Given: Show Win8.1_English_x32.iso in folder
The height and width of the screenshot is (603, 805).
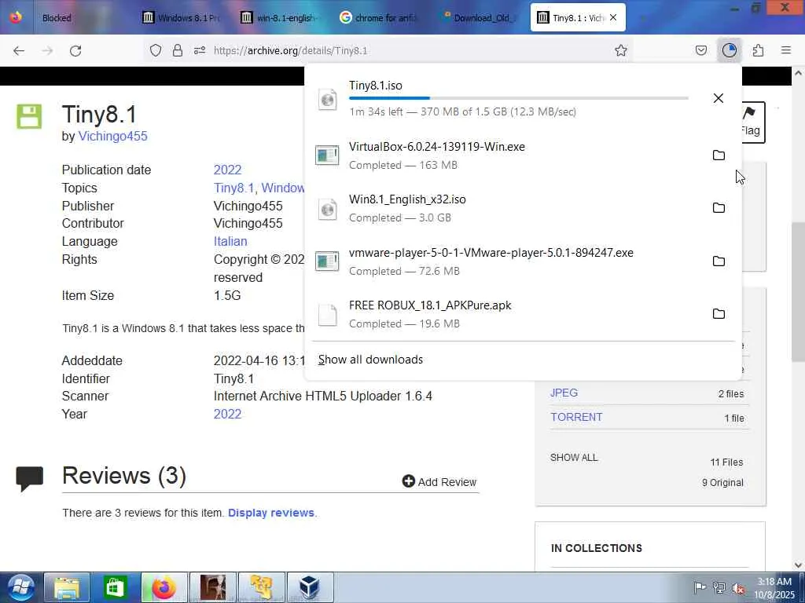Looking at the screenshot, I should (719, 207).
